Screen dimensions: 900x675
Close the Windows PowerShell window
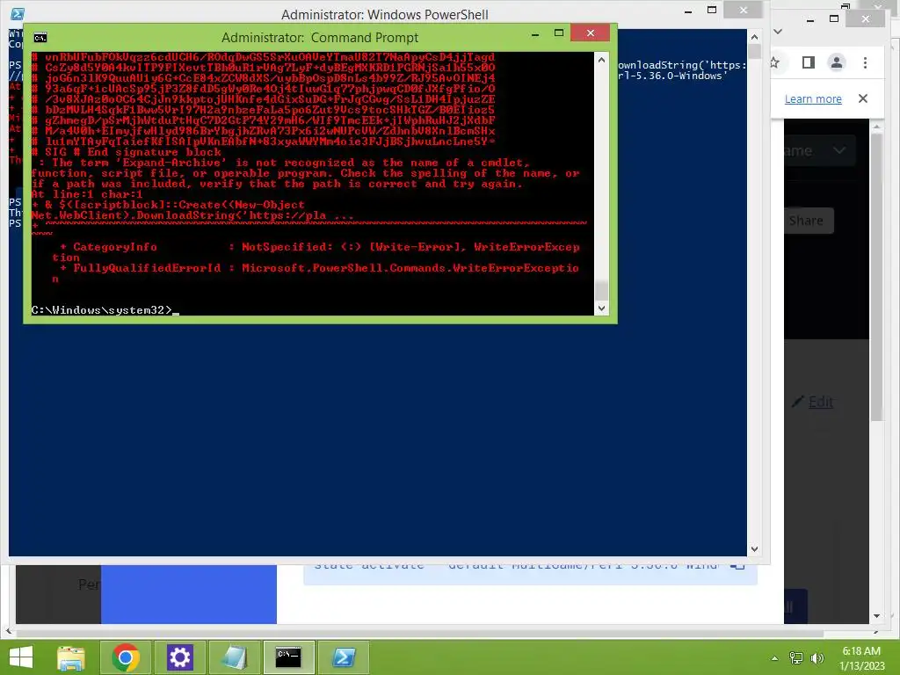pyautogui.click(x=744, y=10)
